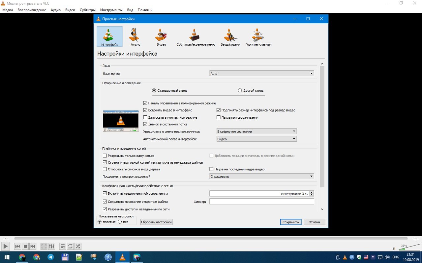Select the "Другой стиль" radio button
The height and width of the screenshot is (263, 422).
point(240,91)
